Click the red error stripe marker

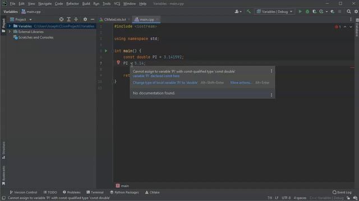(352, 68)
